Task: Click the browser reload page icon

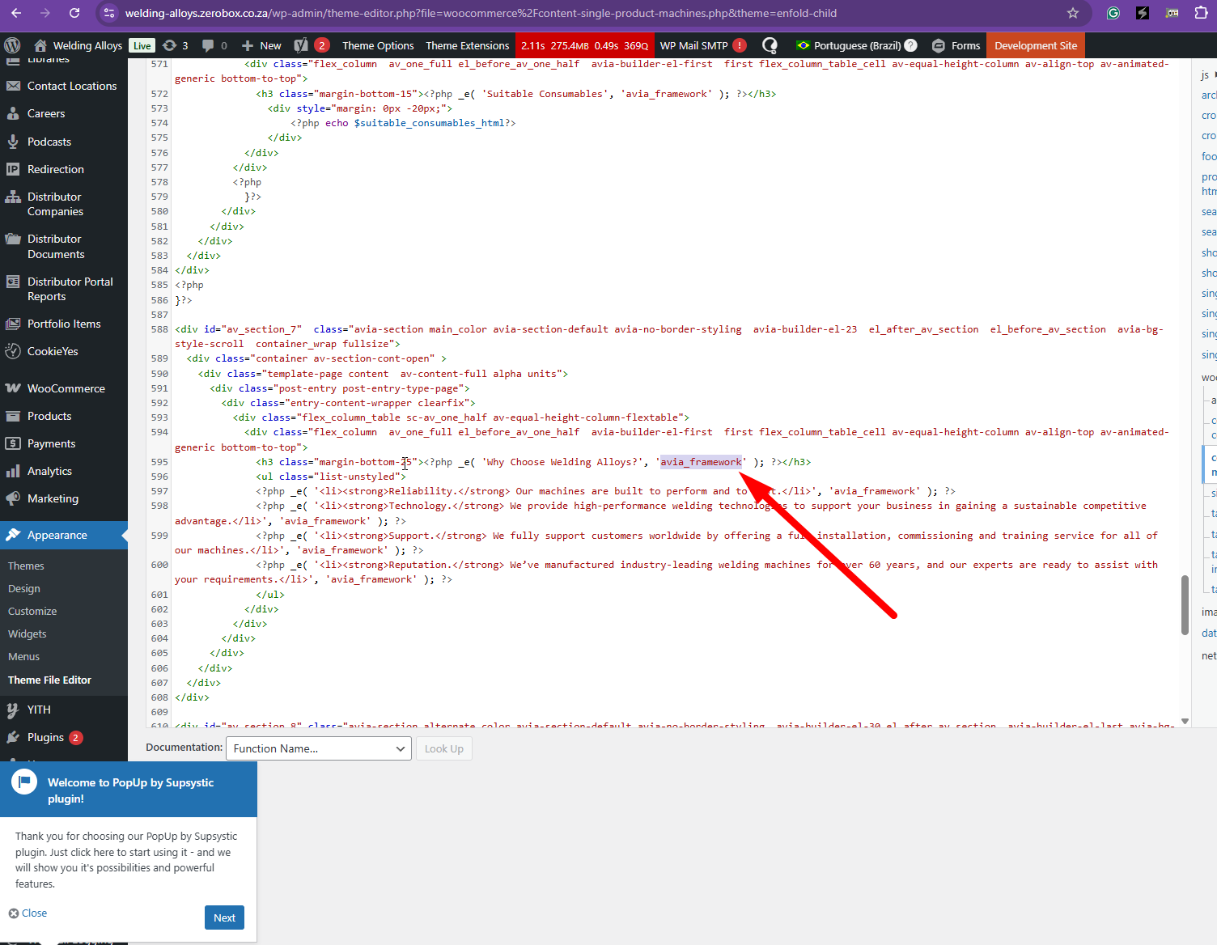Action: coord(74,13)
